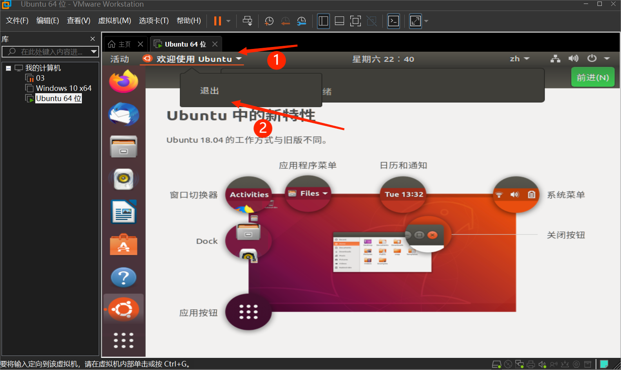Click 活动 Activities in Ubuntu top bar

pyautogui.click(x=119, y=59)
